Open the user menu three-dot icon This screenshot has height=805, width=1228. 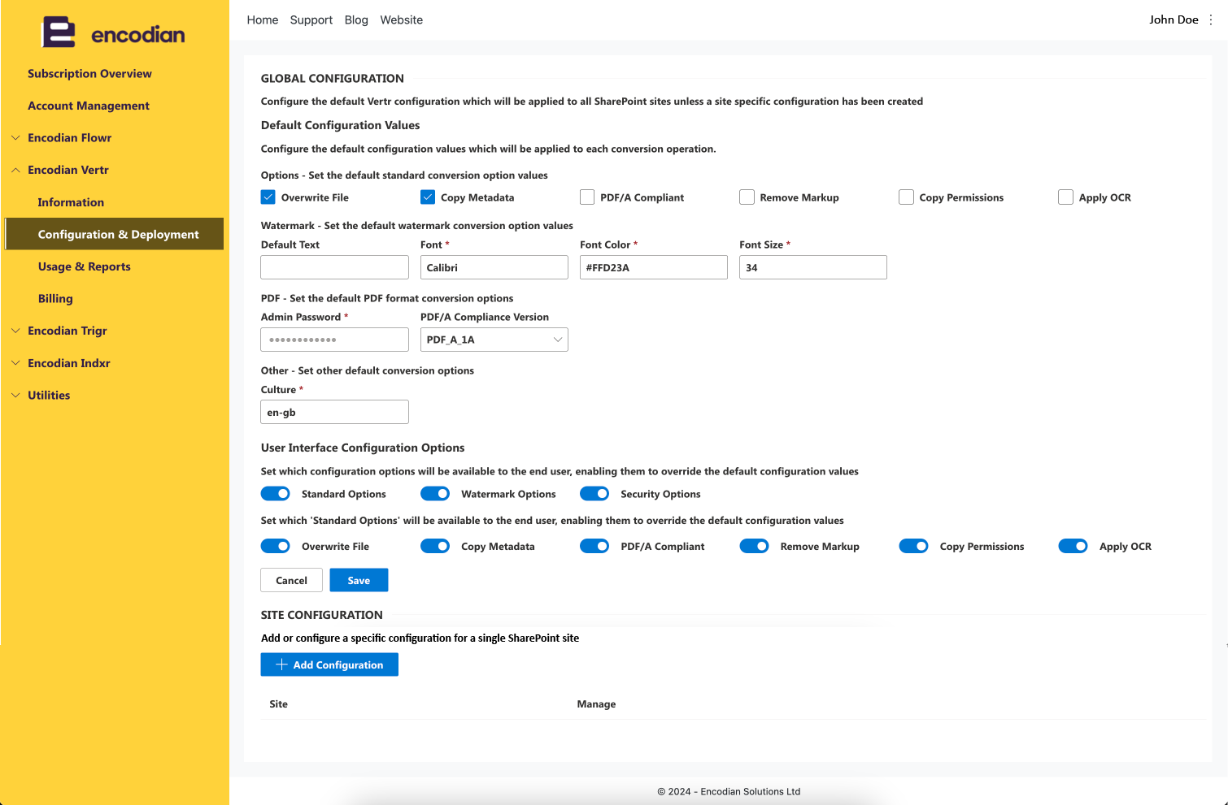tap(1211, 19)
